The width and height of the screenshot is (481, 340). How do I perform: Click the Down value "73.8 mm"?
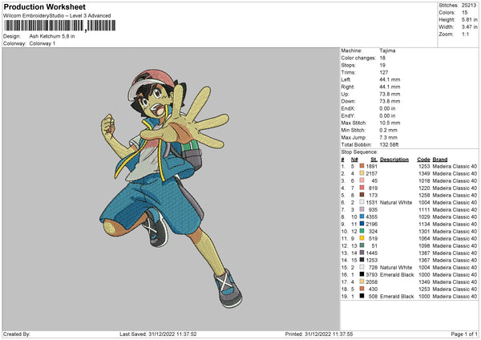390,101
